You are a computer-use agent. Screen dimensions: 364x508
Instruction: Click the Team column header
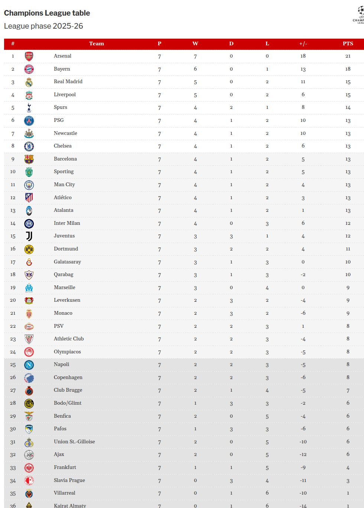(97, 43)
